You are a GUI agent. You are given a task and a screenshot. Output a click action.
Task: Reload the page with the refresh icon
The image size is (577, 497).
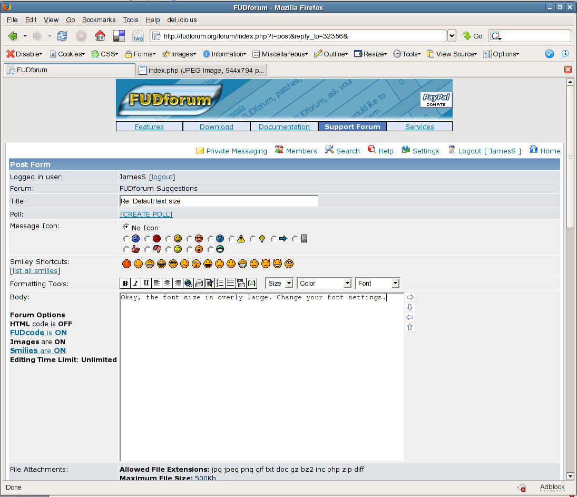tap(62, 36)
